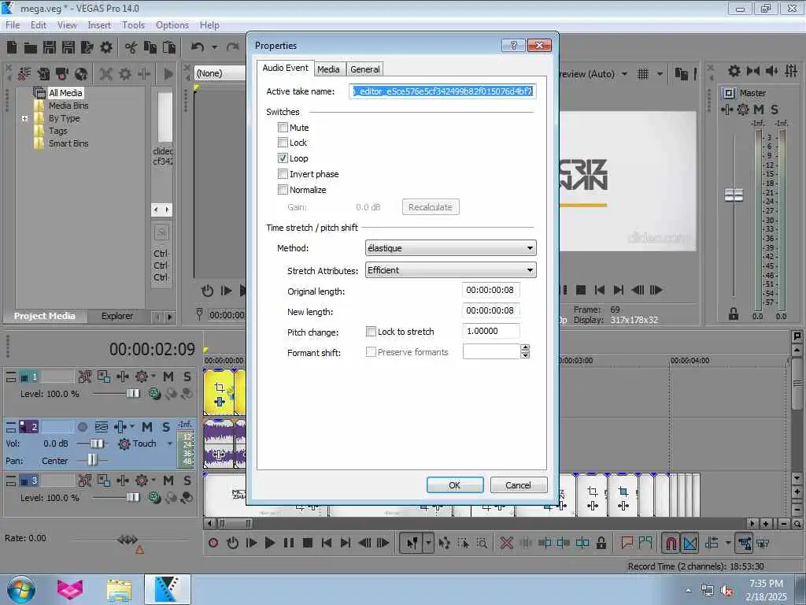Open the File menu

pos(13,25)
